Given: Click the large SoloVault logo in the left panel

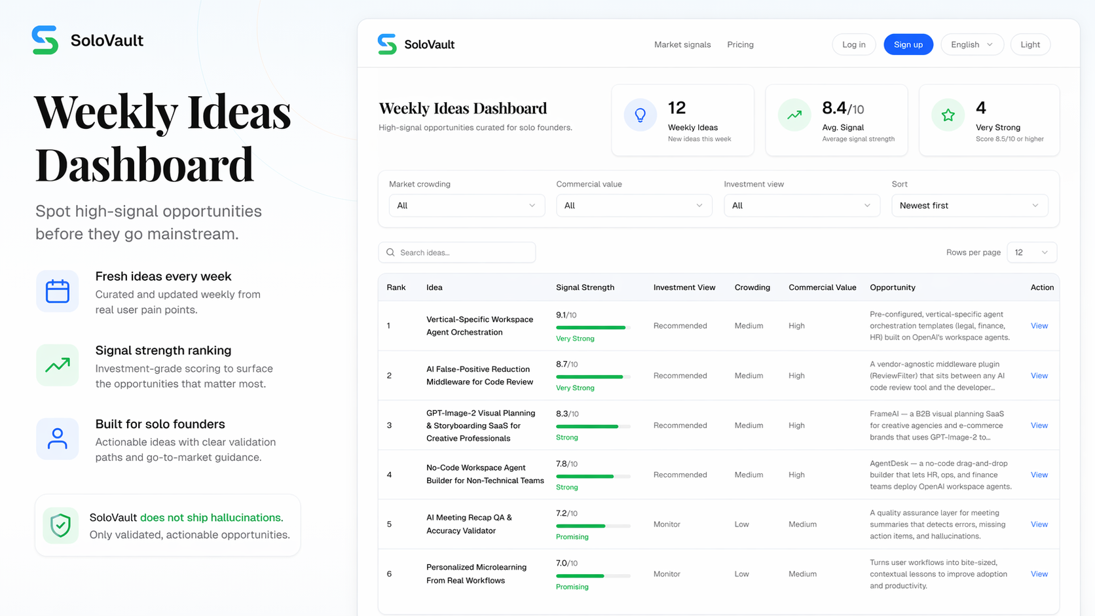Looking at the screenshot, I should tap(87, 40).
